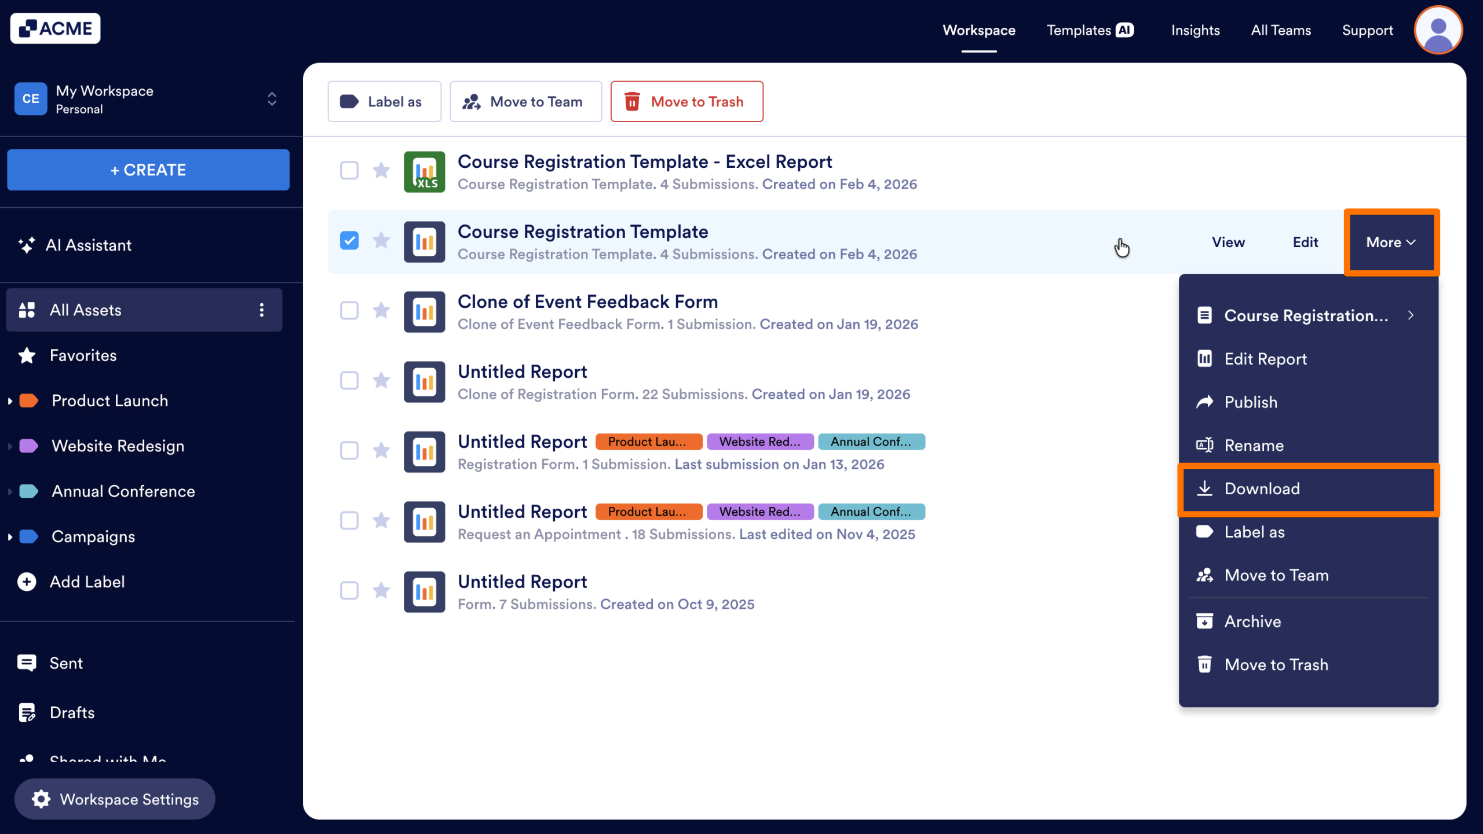Image resolution: width=1483 pixels, height=834 pixels.
Task: Open the Excel Report XLS icon
Action: 424,171
